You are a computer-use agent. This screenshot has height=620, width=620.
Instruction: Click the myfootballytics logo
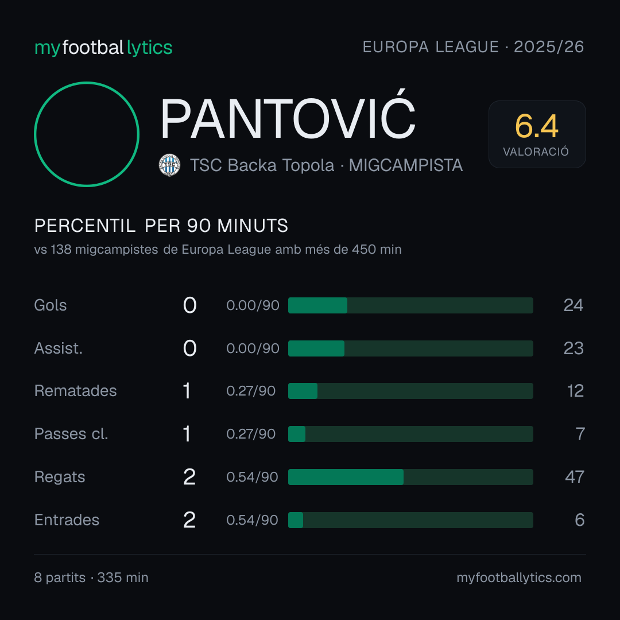(x=103, y=48)
